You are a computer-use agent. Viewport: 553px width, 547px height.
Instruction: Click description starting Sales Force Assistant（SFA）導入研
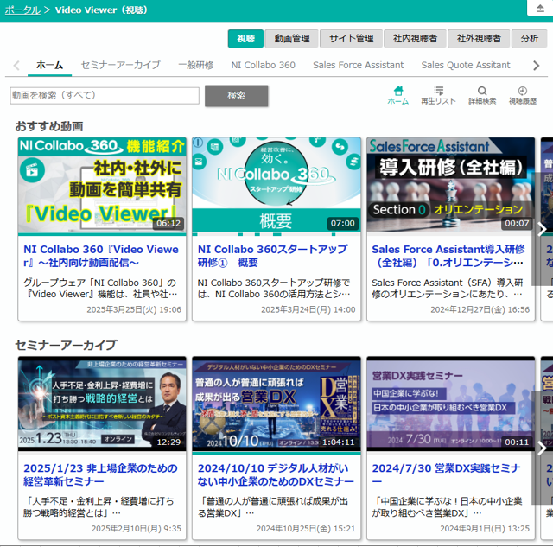(448, 289)
